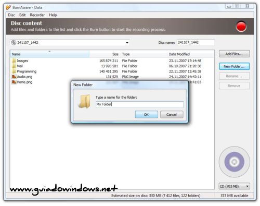Click the Add Files... button
Viewport: 260px width, 206px height.
(235, 54)
